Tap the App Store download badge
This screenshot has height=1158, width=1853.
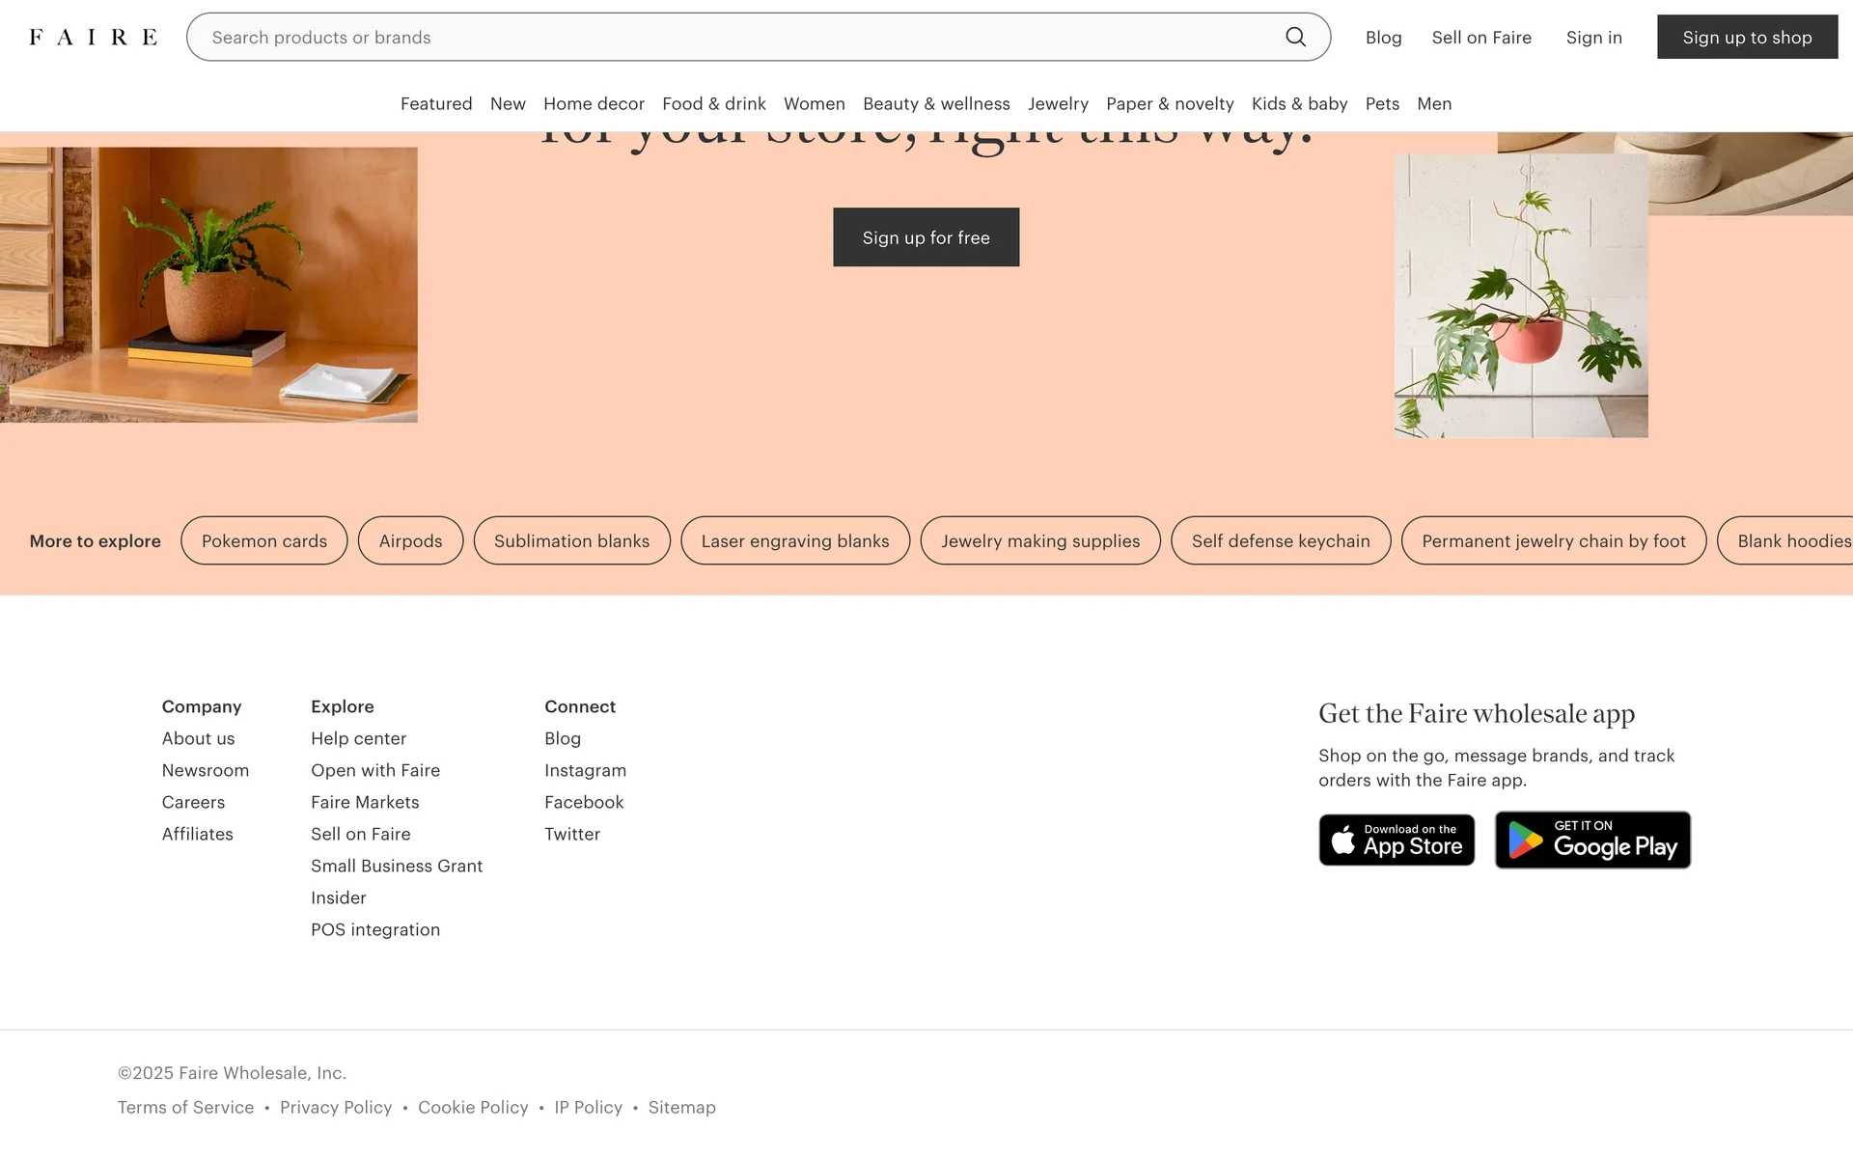click(1397, 840)
